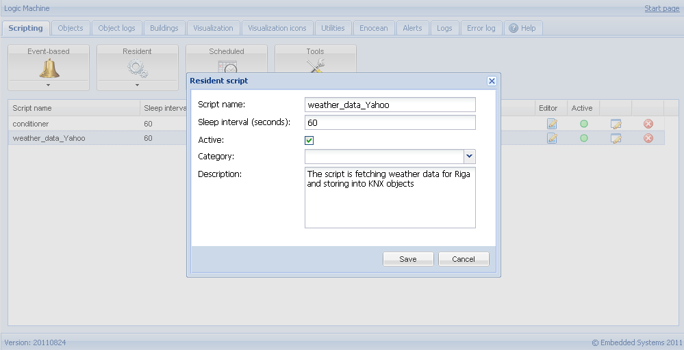Click the Sleep interval seconds field
684x350 pixels.
pos(390,122)
